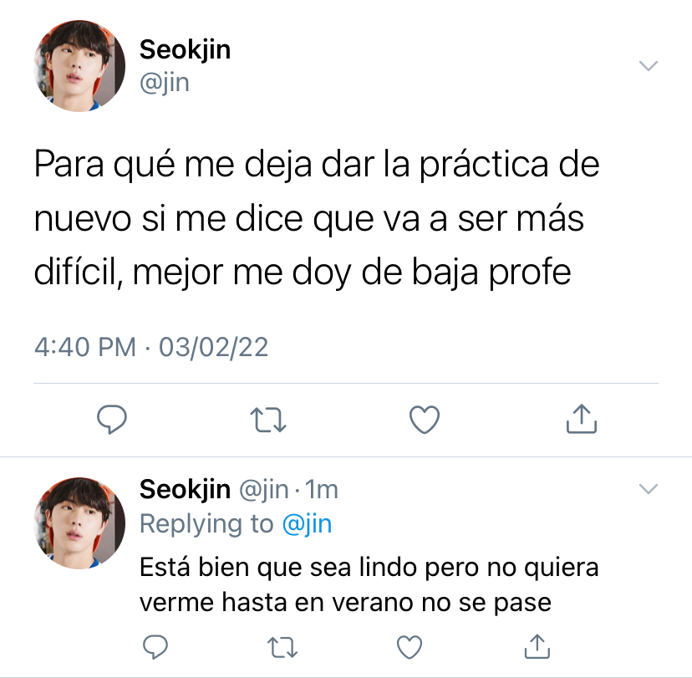Share the main tweet via upload icon
The width and height of the screenshot is (692, 678).
click(581, 419)
